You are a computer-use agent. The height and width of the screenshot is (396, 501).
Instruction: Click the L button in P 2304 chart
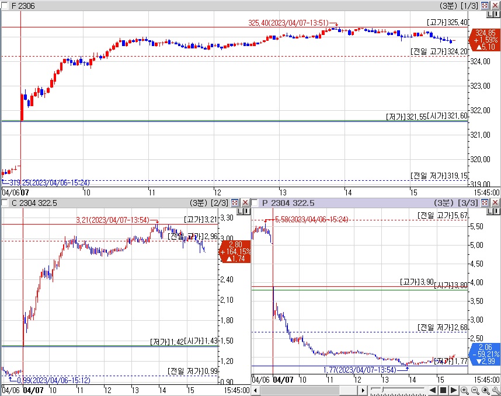[490, 212]
